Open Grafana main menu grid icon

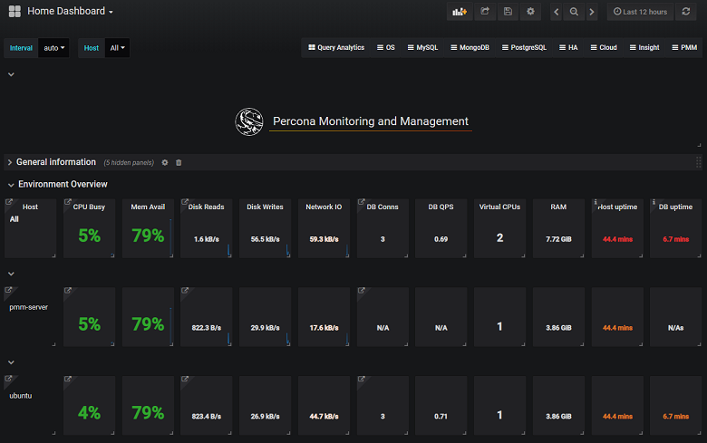(x=15, y=11)
